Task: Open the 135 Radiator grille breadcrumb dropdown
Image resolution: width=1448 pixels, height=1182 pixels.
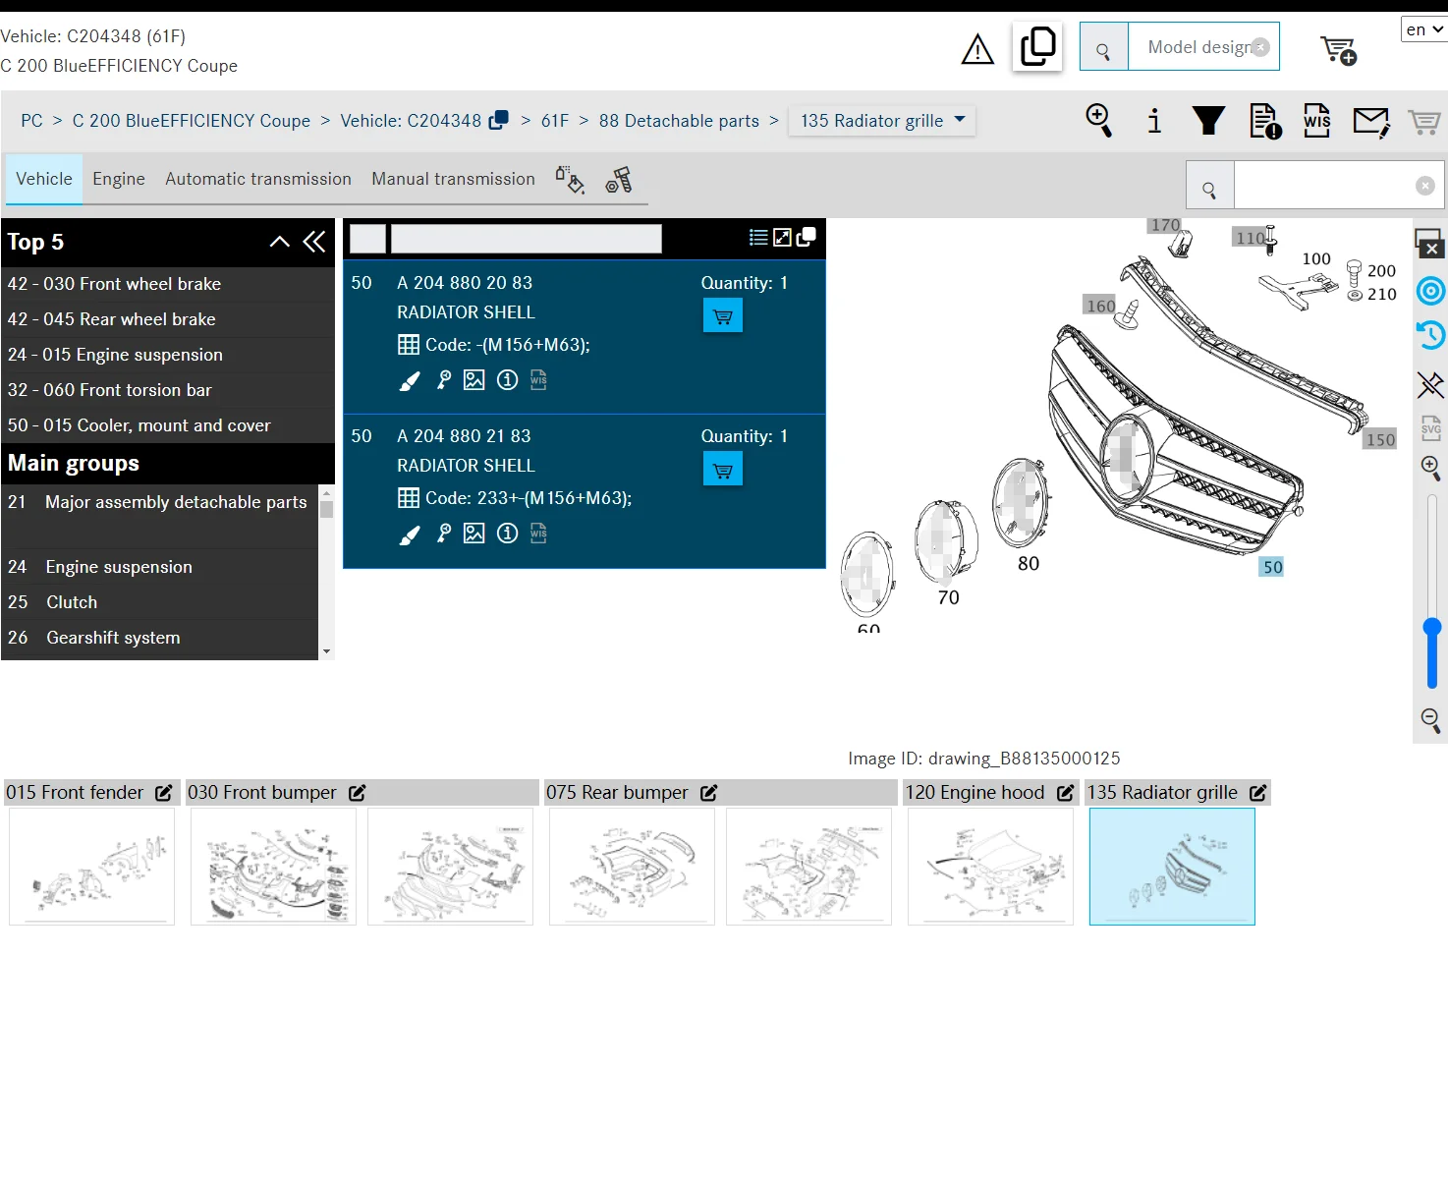Action: 882,121
